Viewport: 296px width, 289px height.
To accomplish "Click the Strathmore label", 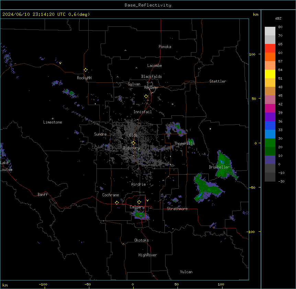I will tap(177, 209).
